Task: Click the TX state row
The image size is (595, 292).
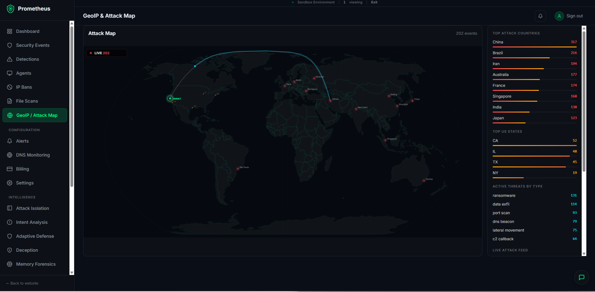Action: (x=535, y=163)
